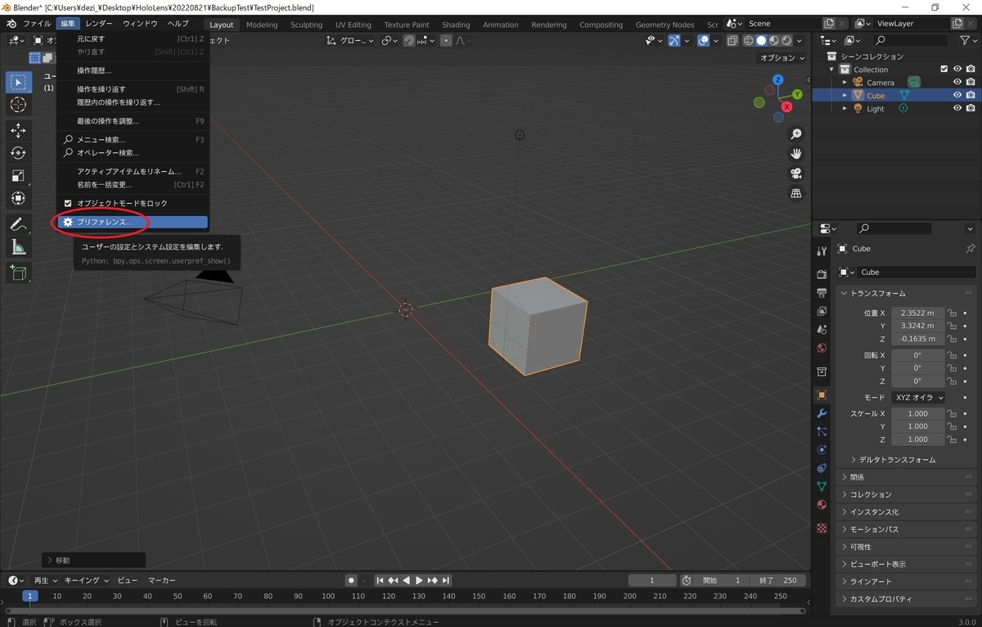Viewport: 982px width, 627px height.
Task: Switch perspective/orthographic grid icon
Action: [x=795, y=193]
